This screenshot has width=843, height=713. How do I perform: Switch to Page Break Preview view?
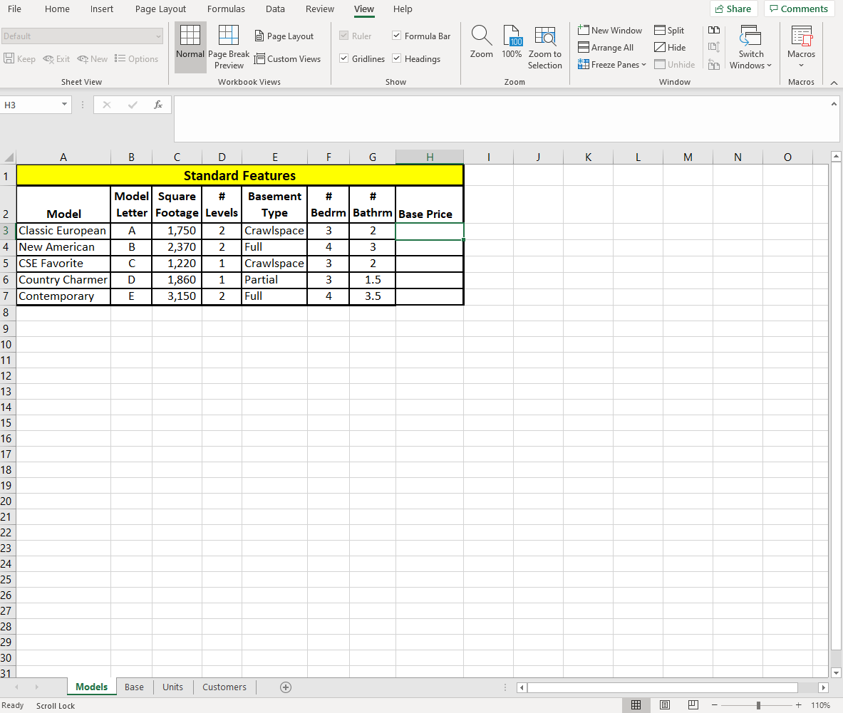tap(228, 47)
